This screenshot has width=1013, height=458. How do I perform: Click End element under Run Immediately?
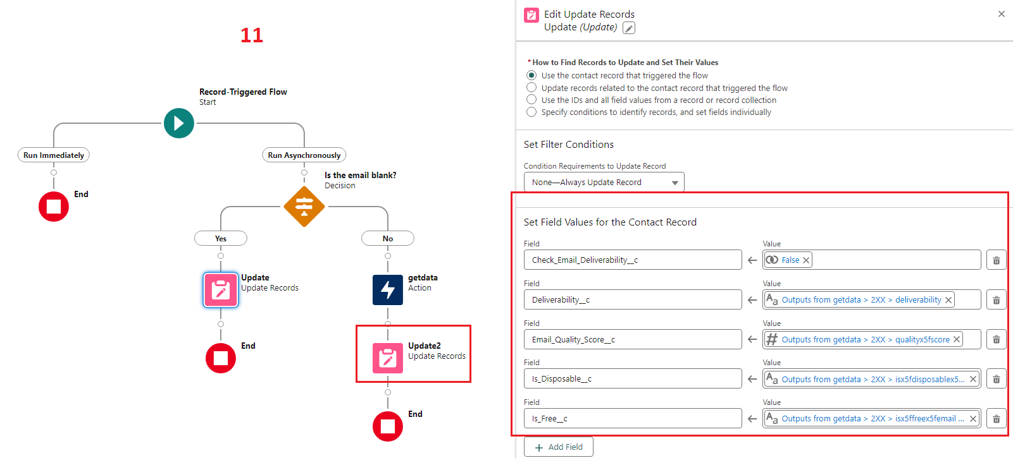tap(54, 207)
